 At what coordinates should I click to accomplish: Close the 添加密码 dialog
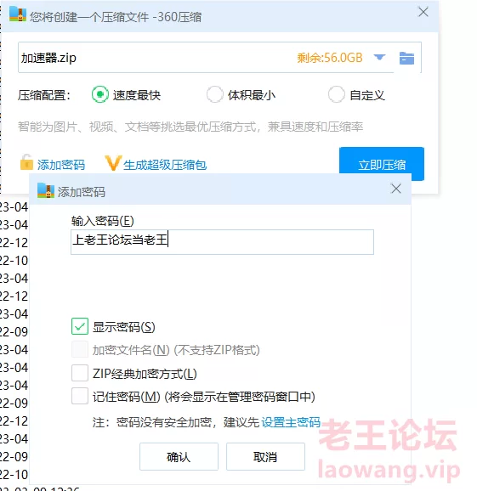pos(396,189)
